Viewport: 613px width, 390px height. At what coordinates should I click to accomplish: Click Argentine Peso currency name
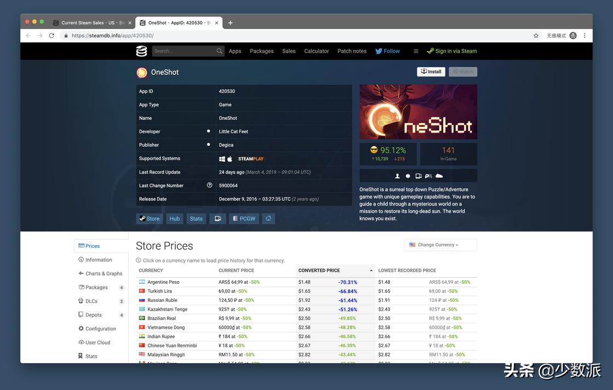tap(164, 282)
